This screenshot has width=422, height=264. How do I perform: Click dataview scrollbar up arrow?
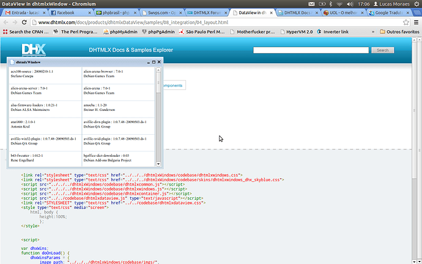coord(158,70)
